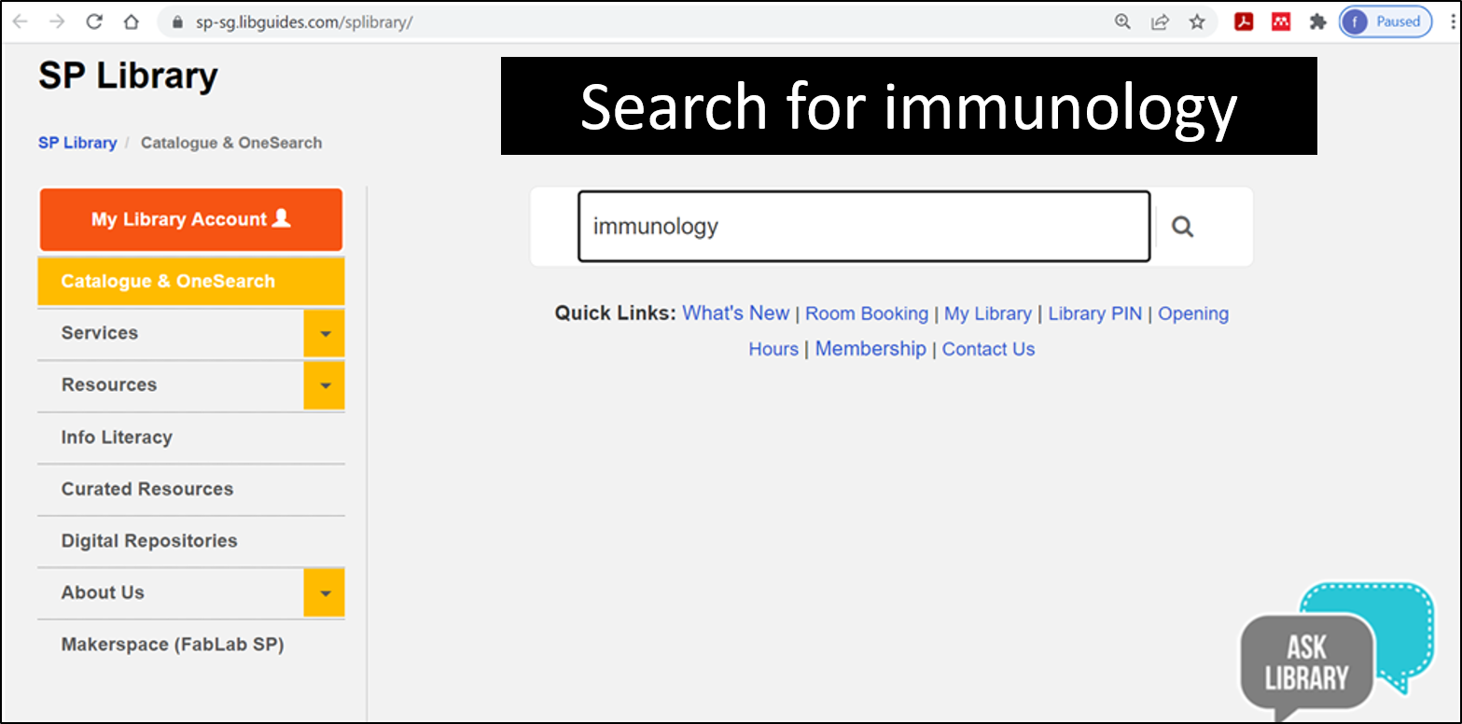The height and width of the screenshot is (724, 1462).
Task: Click the zoom magnifier in the address bar
Action: (x=1122, y=21)
